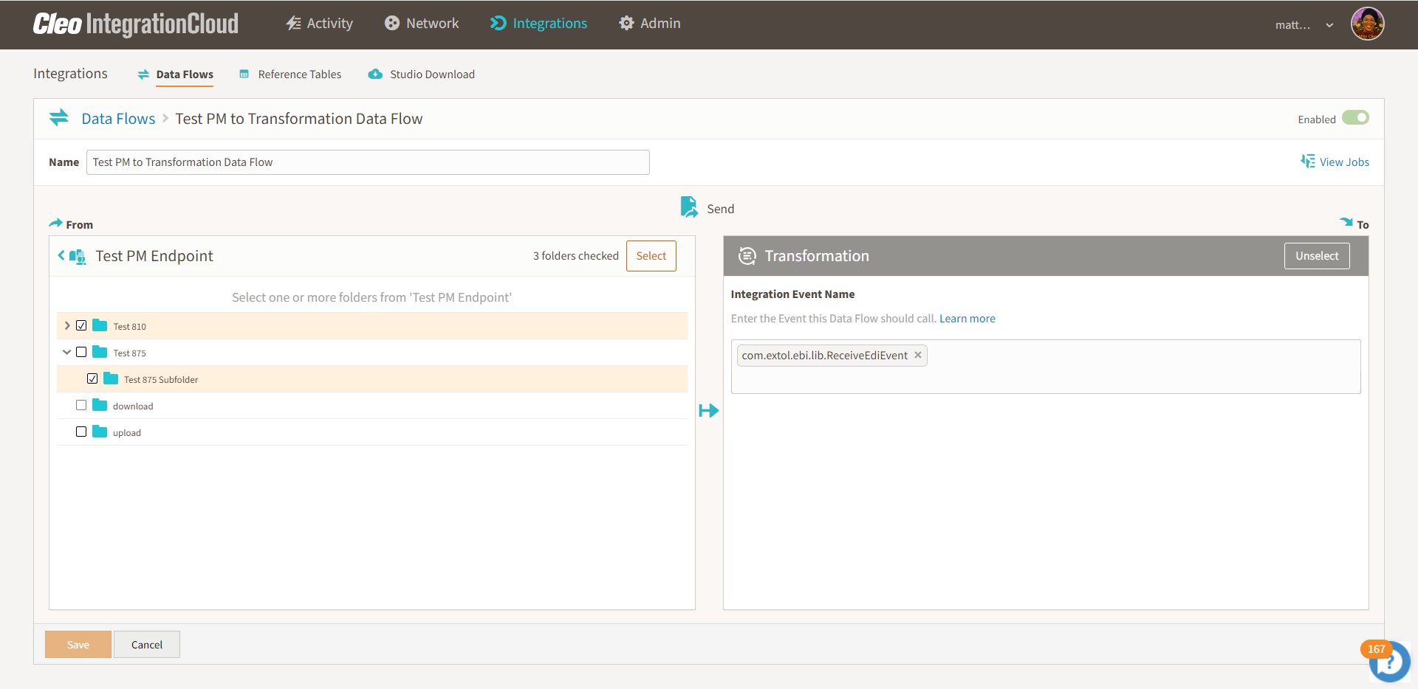Click the Transformation panel icon
Image resolution: width=1418 pixels, height=689 pixels.
pyautogui.click(x=747, y=256)
